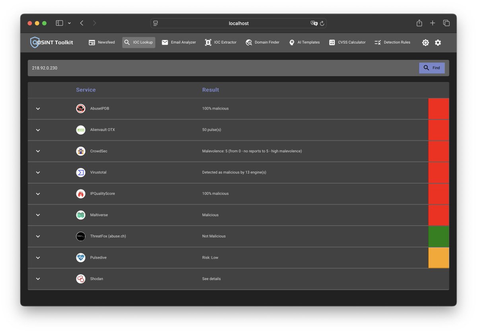Expand the CrowdSec malevolence details
The width and height of the screenshot is (477, 333).
coord(38,151)
